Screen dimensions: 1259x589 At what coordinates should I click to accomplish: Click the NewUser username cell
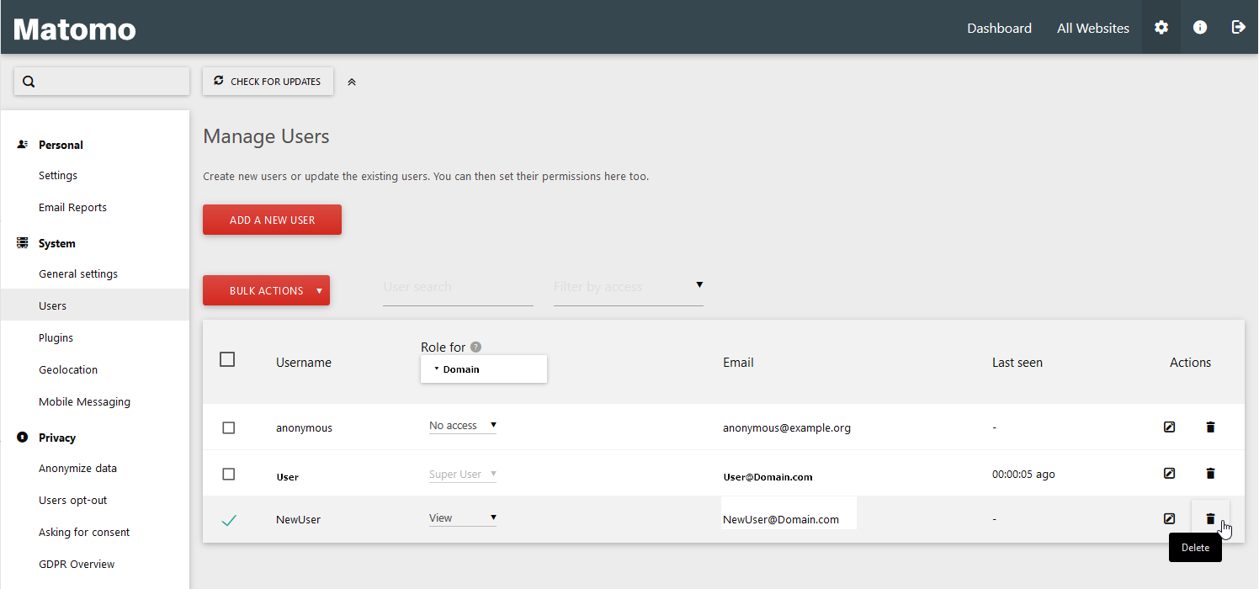(298, 519)
